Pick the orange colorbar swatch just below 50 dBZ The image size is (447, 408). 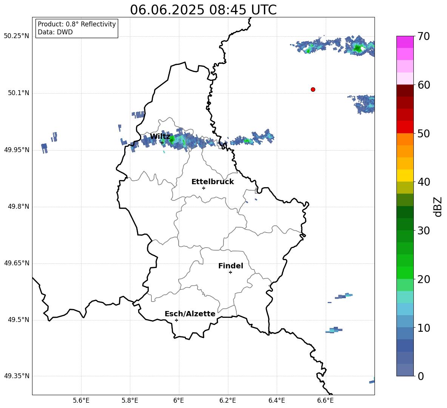pos(405,139)
